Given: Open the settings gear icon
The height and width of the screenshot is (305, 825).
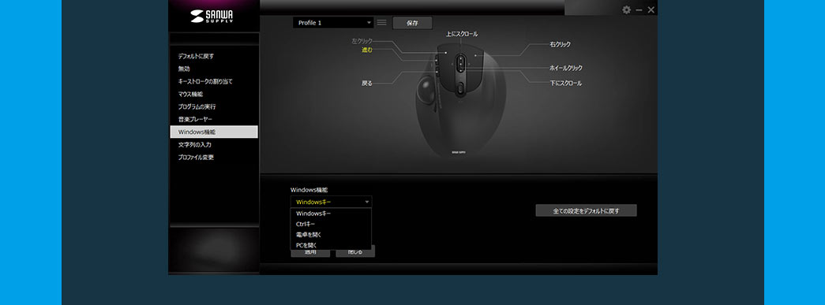Looking at the screenshot, I should [x=626, y=10].
